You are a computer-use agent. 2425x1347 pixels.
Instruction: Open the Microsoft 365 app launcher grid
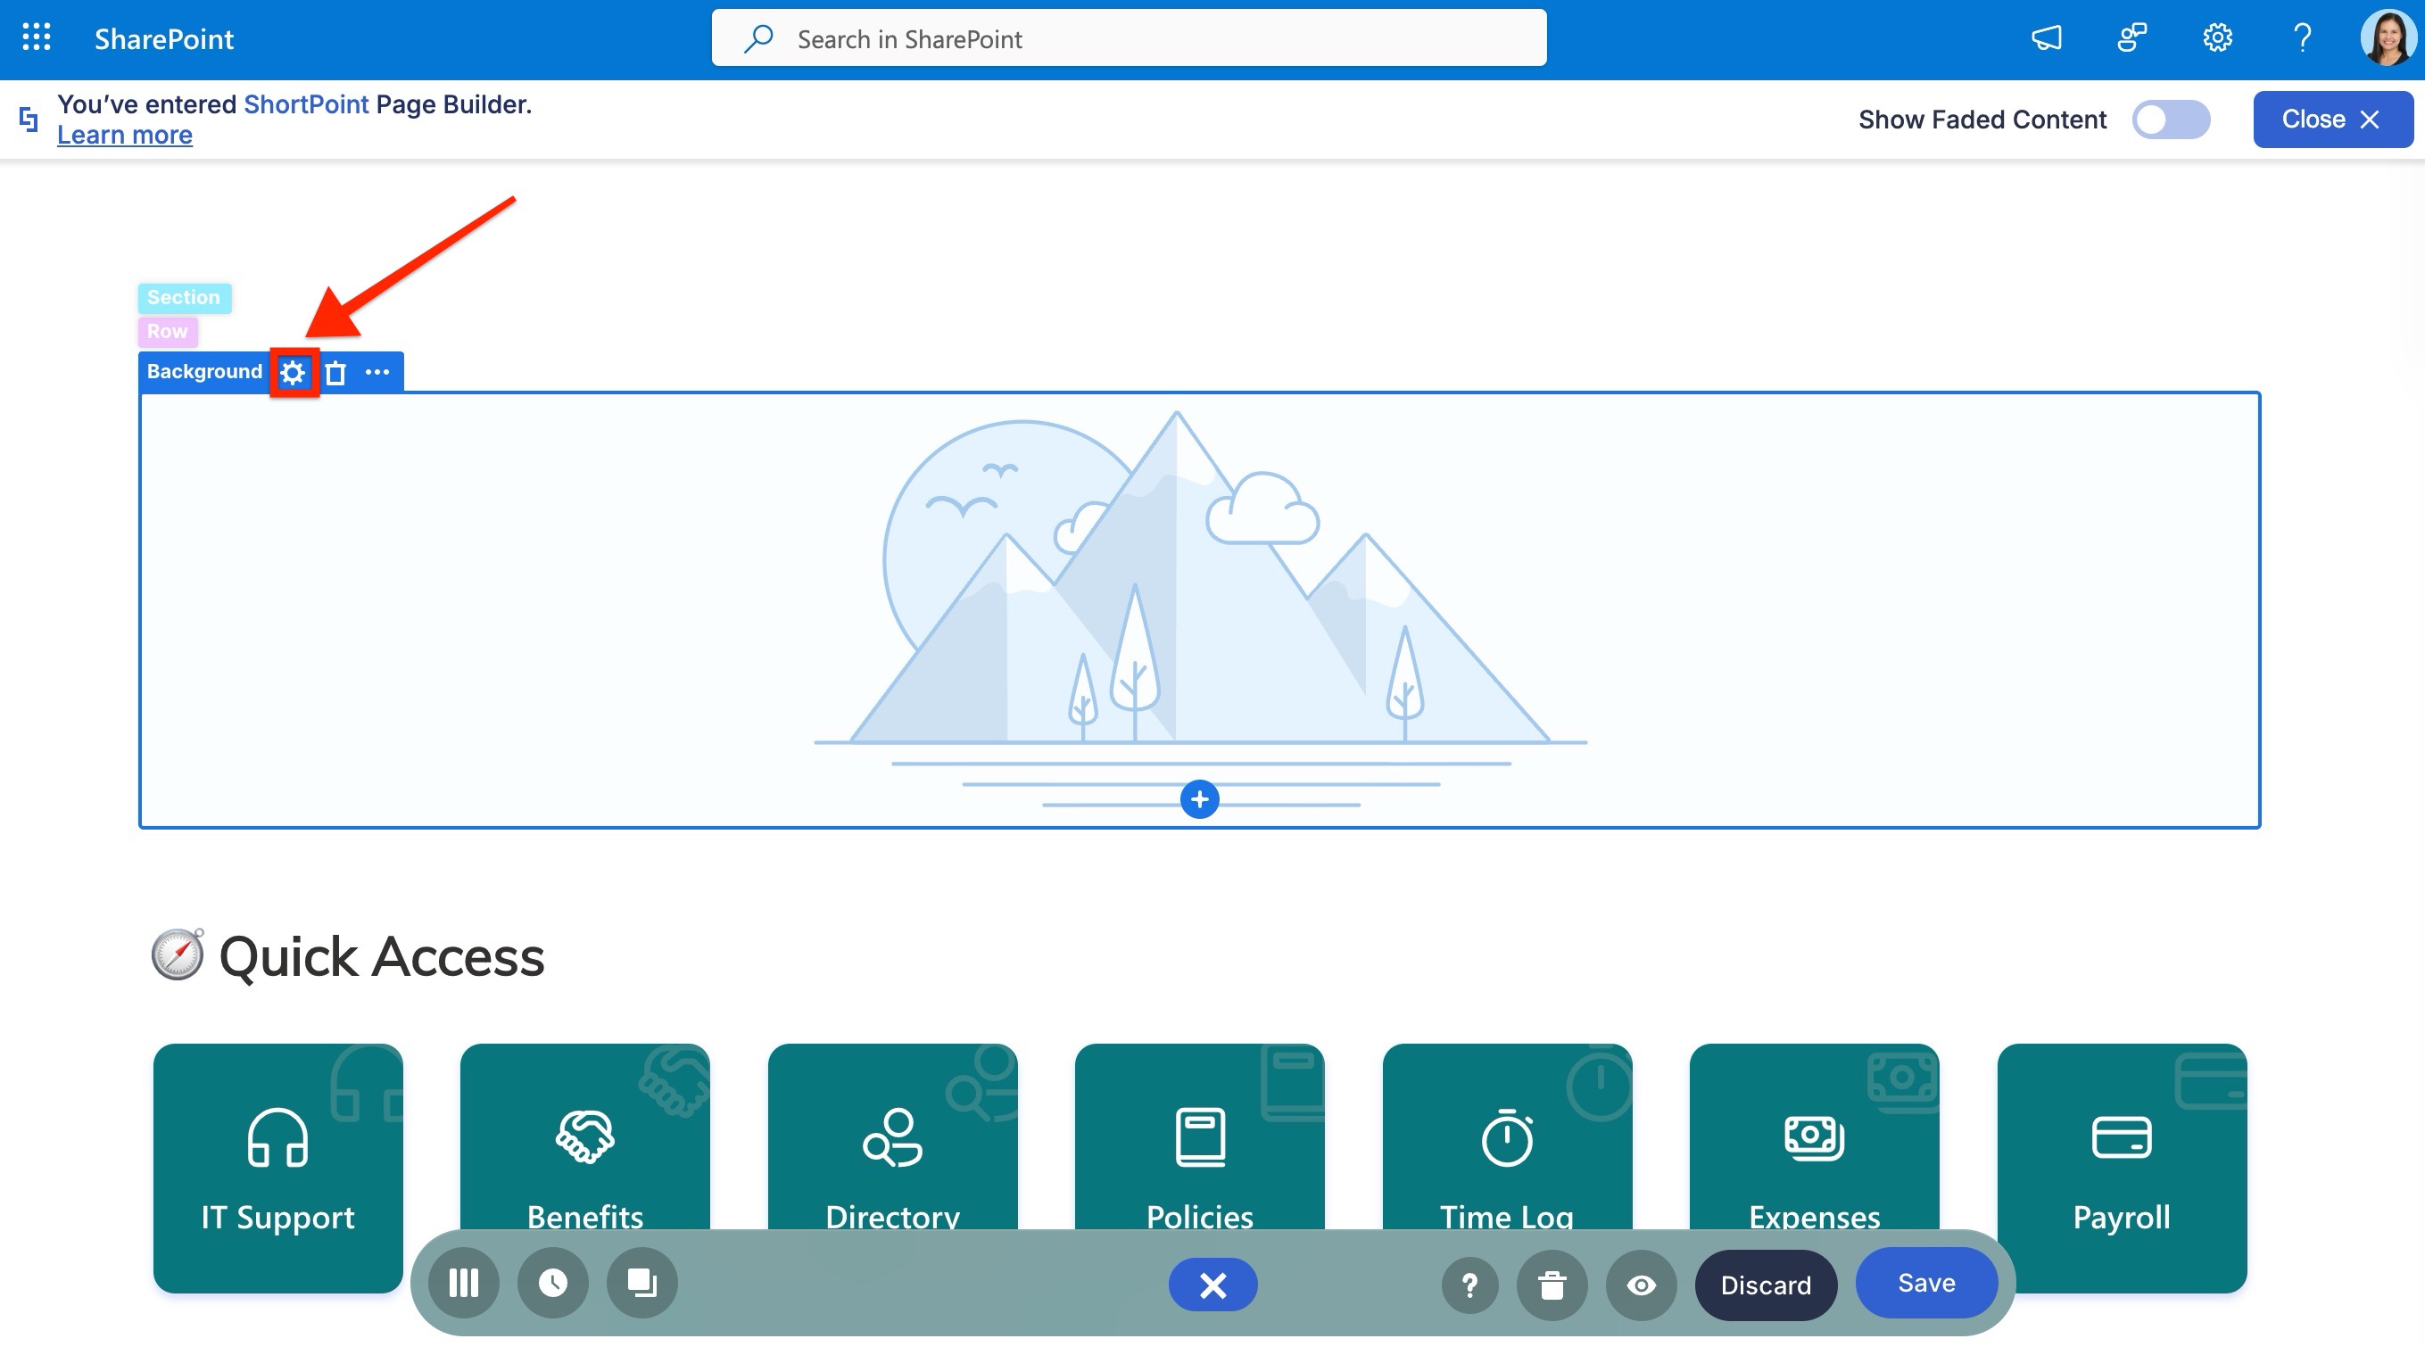pyautogui.click(x=36, y=38)
